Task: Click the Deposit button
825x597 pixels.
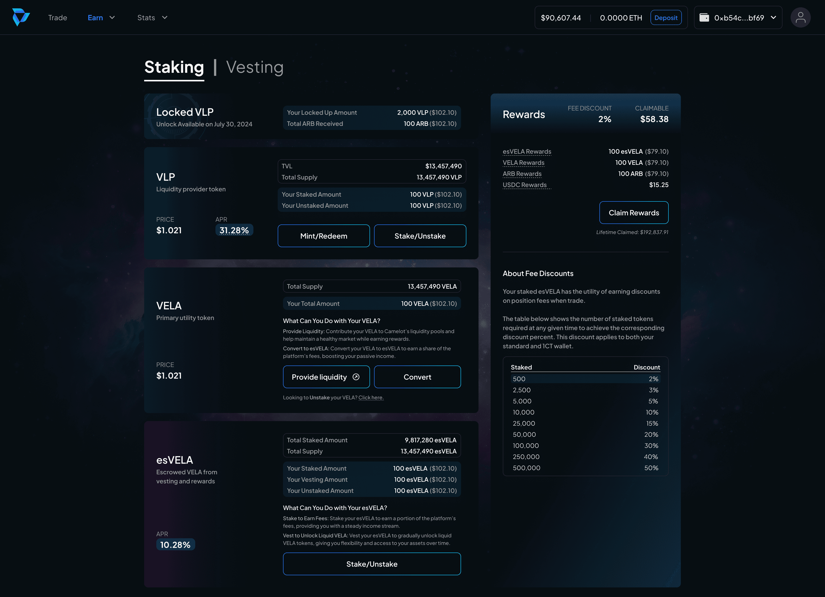Action: click(666, 17)
